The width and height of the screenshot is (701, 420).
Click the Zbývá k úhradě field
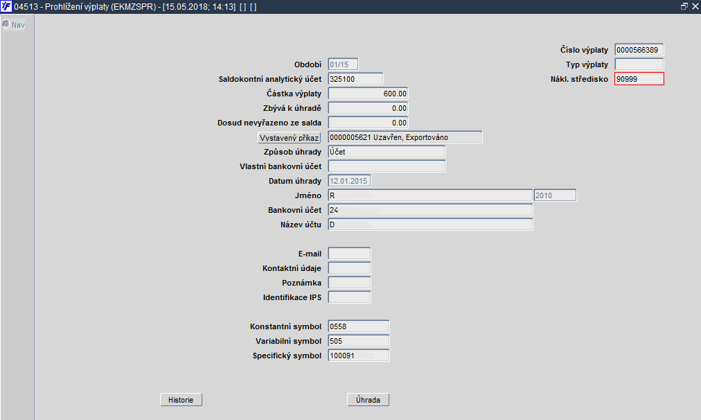(x=368, y=108)
